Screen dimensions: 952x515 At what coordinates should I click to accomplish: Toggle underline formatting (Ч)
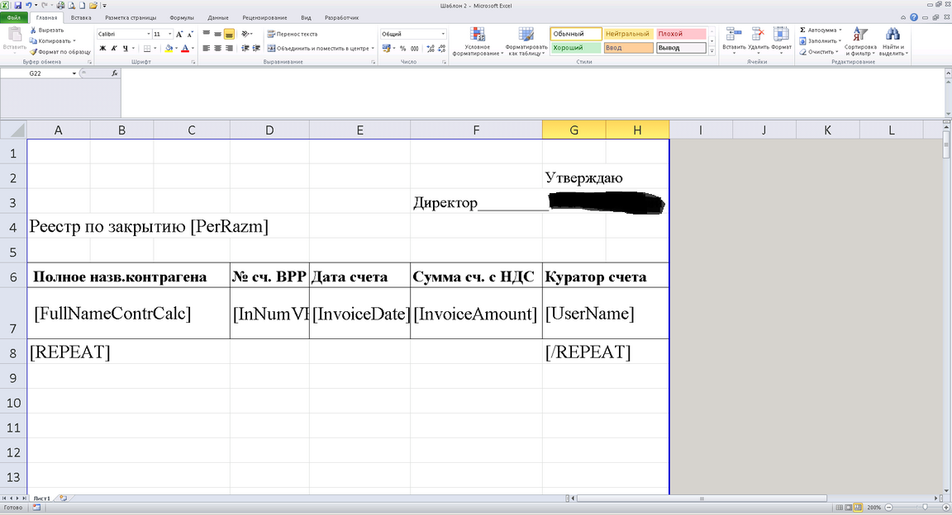[x=124, y=48]
